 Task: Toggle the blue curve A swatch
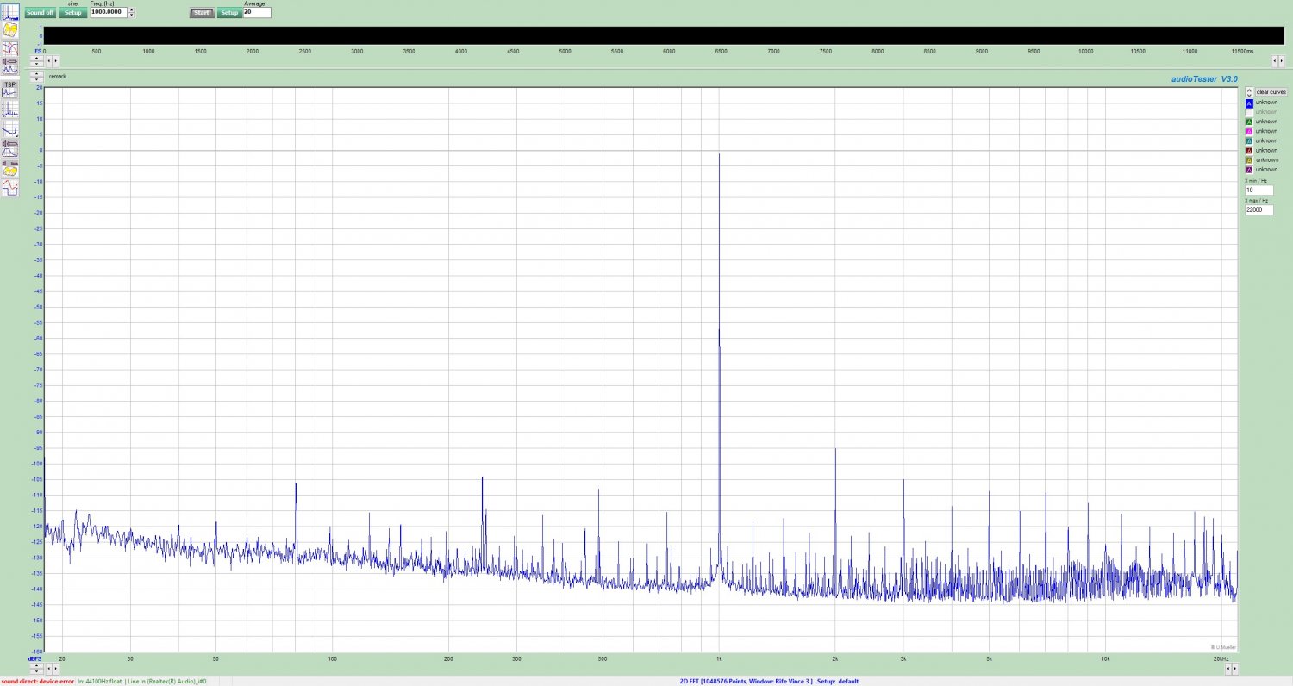(1249, 103)
